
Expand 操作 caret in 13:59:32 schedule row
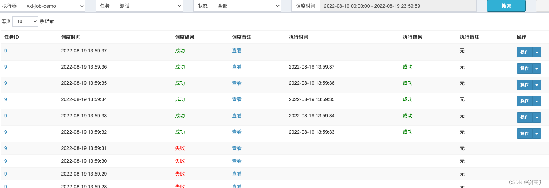click(x=537, y=134)
